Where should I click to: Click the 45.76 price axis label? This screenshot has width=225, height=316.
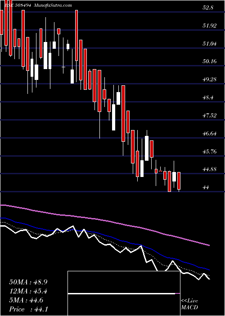coord(210,151)
